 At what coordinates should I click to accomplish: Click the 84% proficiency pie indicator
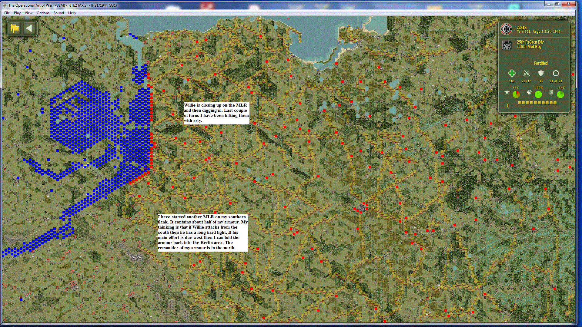click(516, 94)
